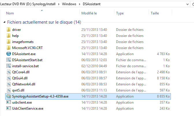
Task: Collapse the 'Fichiers actuellement sur le disque' group
Action: (x=4, y=22)
